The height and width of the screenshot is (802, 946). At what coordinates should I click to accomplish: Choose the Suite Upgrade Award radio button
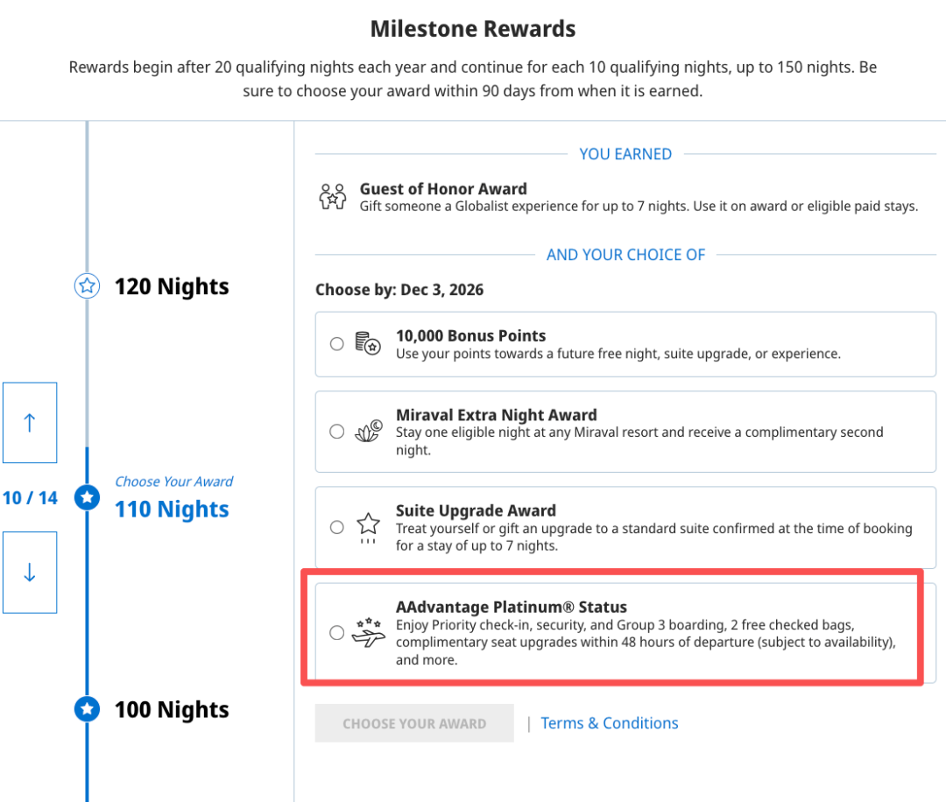click(x=336, y=528)
